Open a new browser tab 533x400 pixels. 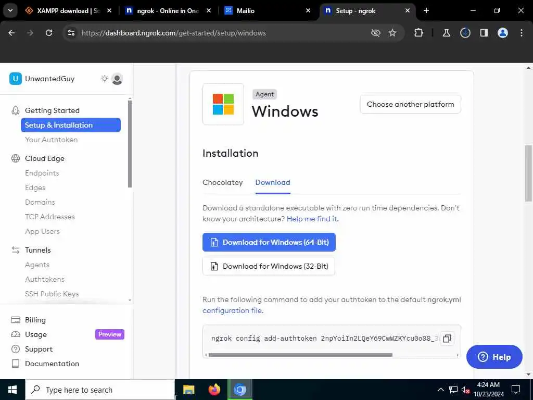pyautogui.click(x=426, y=11)
